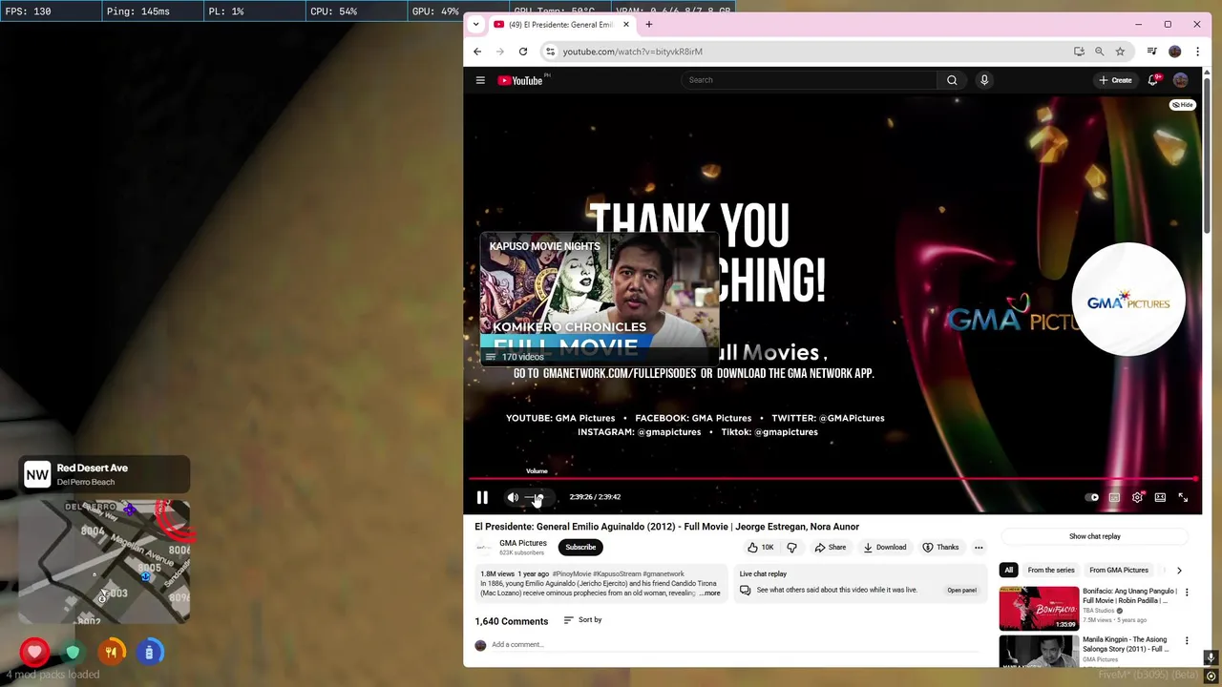Open Chrome profile avatar
The image size is (1222, 687).
(1175, 52)
